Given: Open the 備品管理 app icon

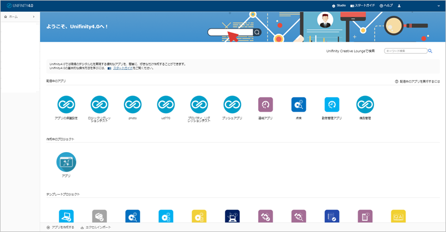Looking at the screenshot, I should point(365,104).
